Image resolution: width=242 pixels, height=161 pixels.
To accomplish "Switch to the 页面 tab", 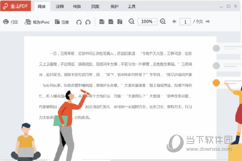I will pos(95,7).
